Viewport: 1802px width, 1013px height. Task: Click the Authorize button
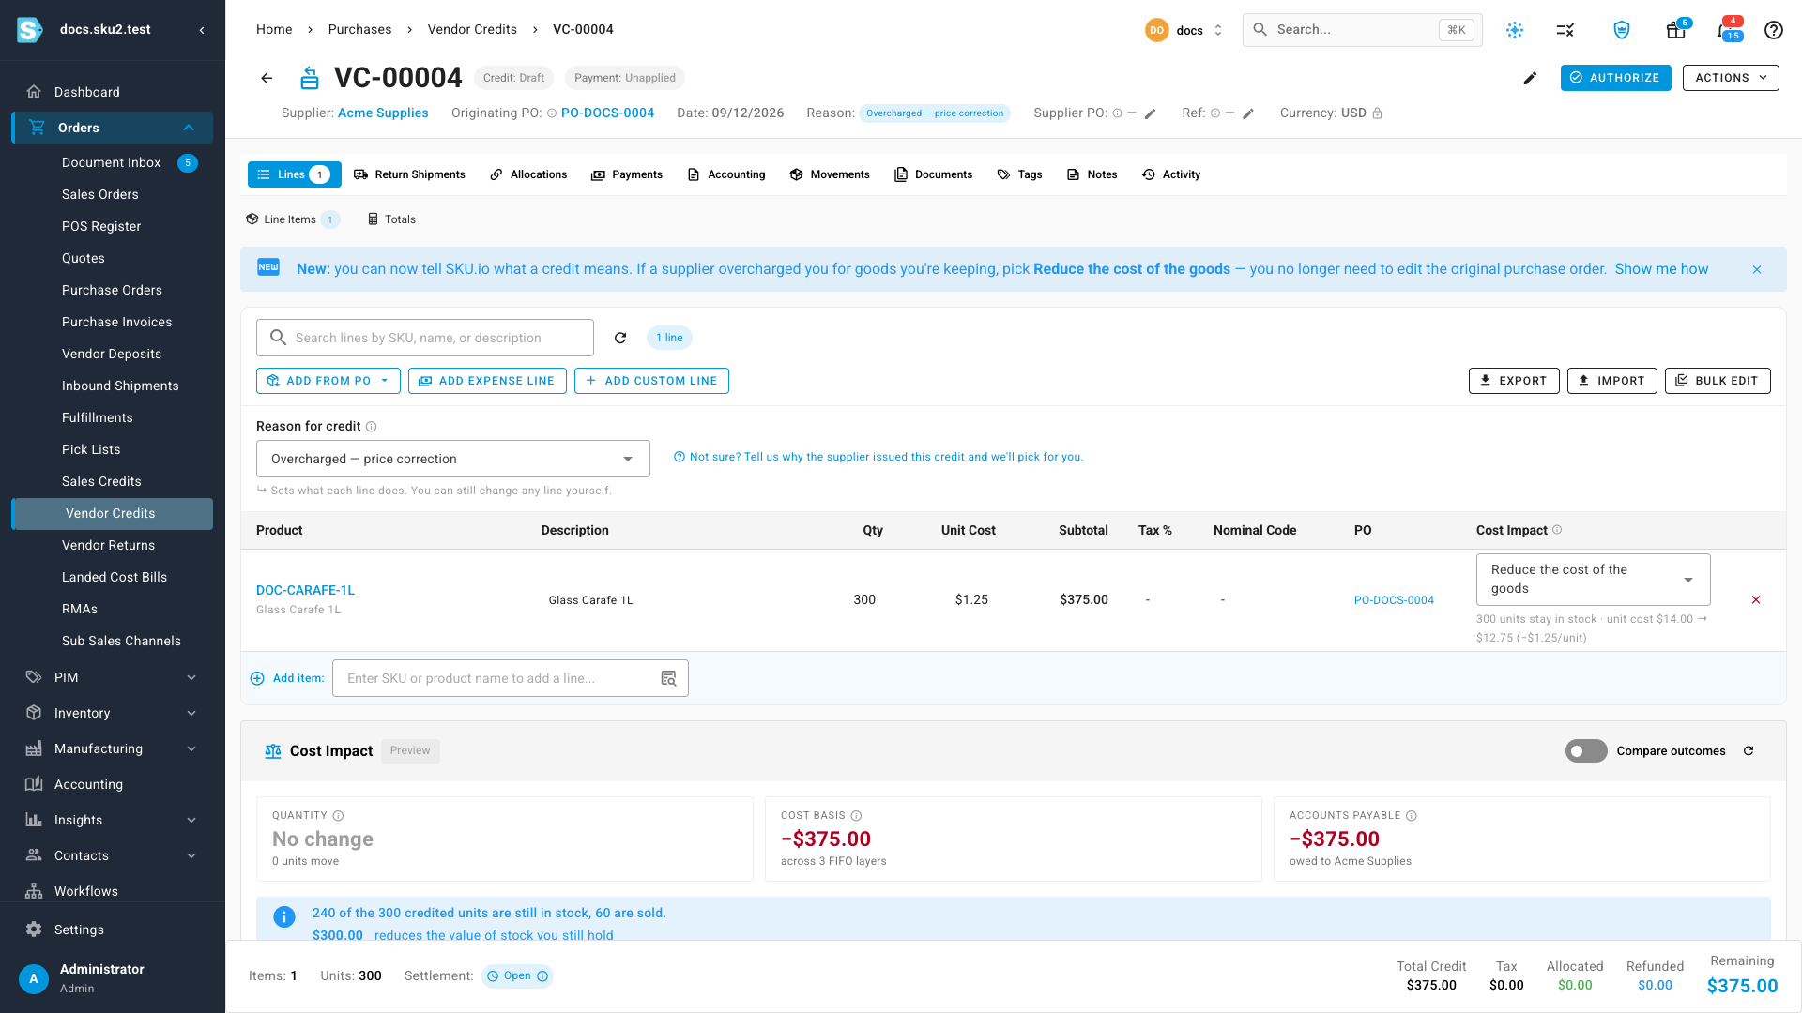point(1615,78)
